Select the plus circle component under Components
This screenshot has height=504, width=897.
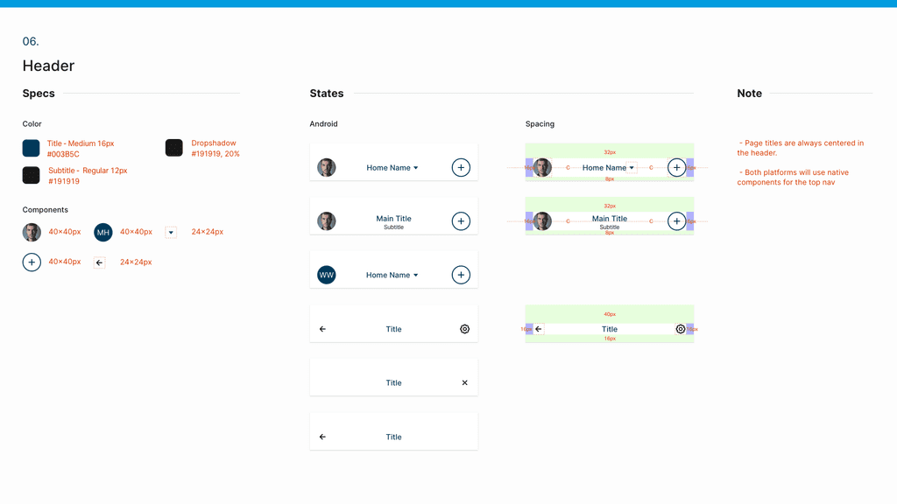(x=32, y=262)
